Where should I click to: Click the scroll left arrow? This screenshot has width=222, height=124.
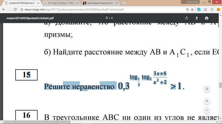(x=1, y=122)
